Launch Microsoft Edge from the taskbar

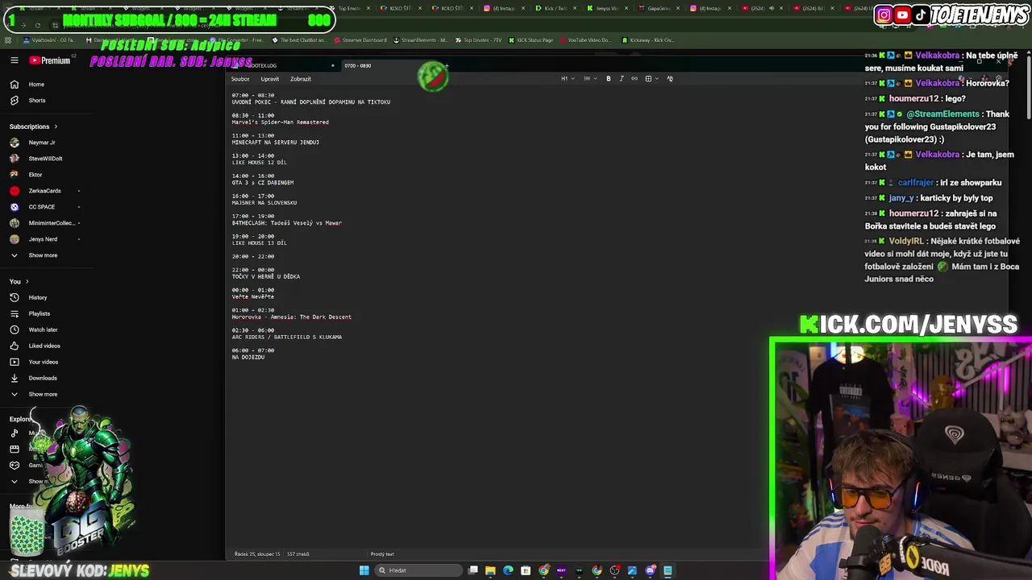click(508, 570)
